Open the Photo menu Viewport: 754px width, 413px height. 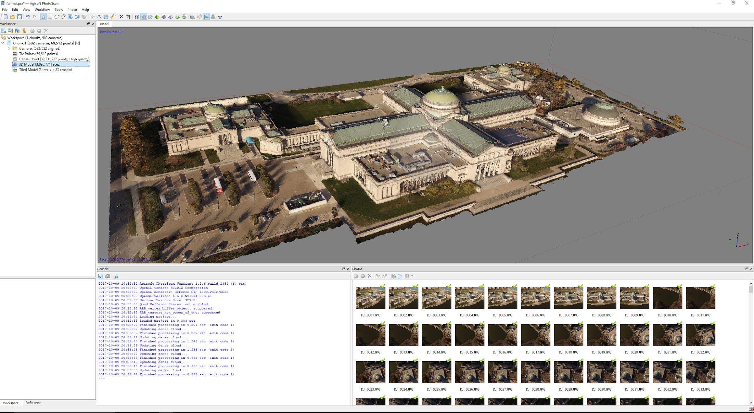[72, 10]
